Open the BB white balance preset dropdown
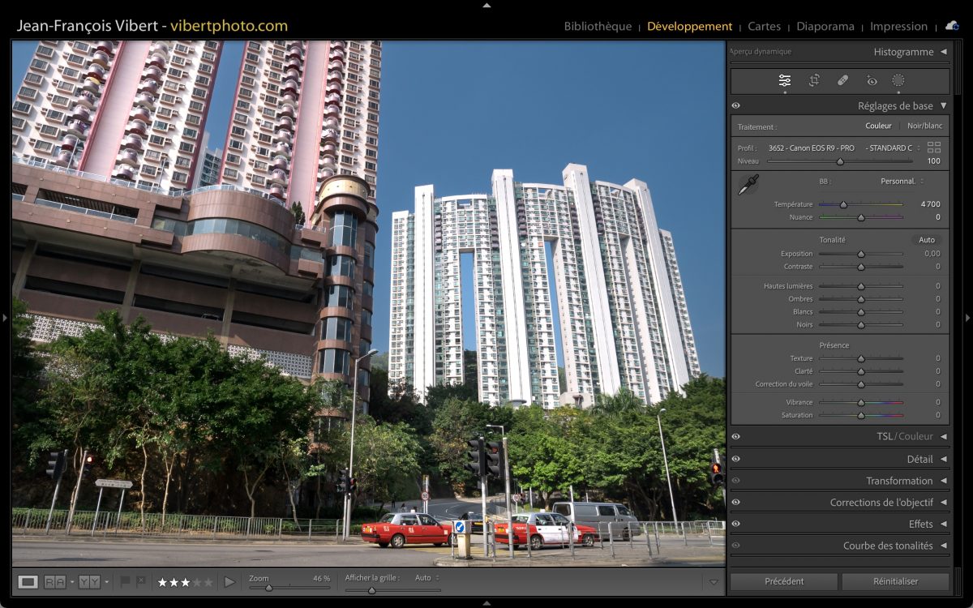Screen dimensions: 973x608 [x=902, y=181]
